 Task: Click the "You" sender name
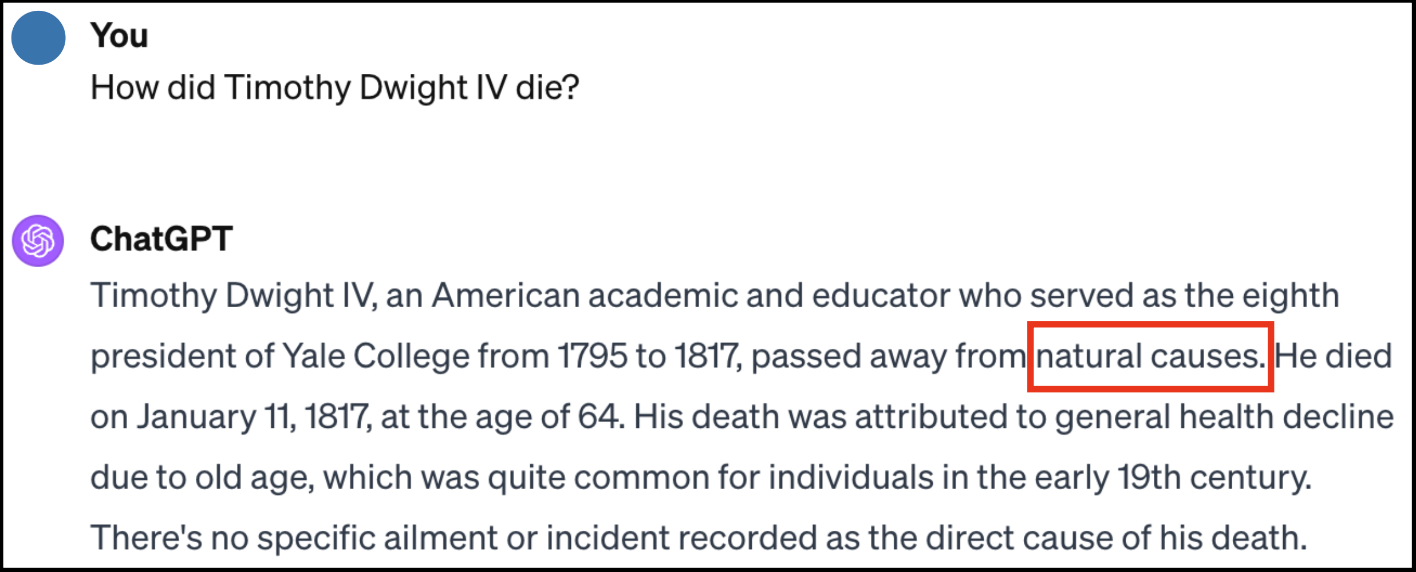coord(119,35)
